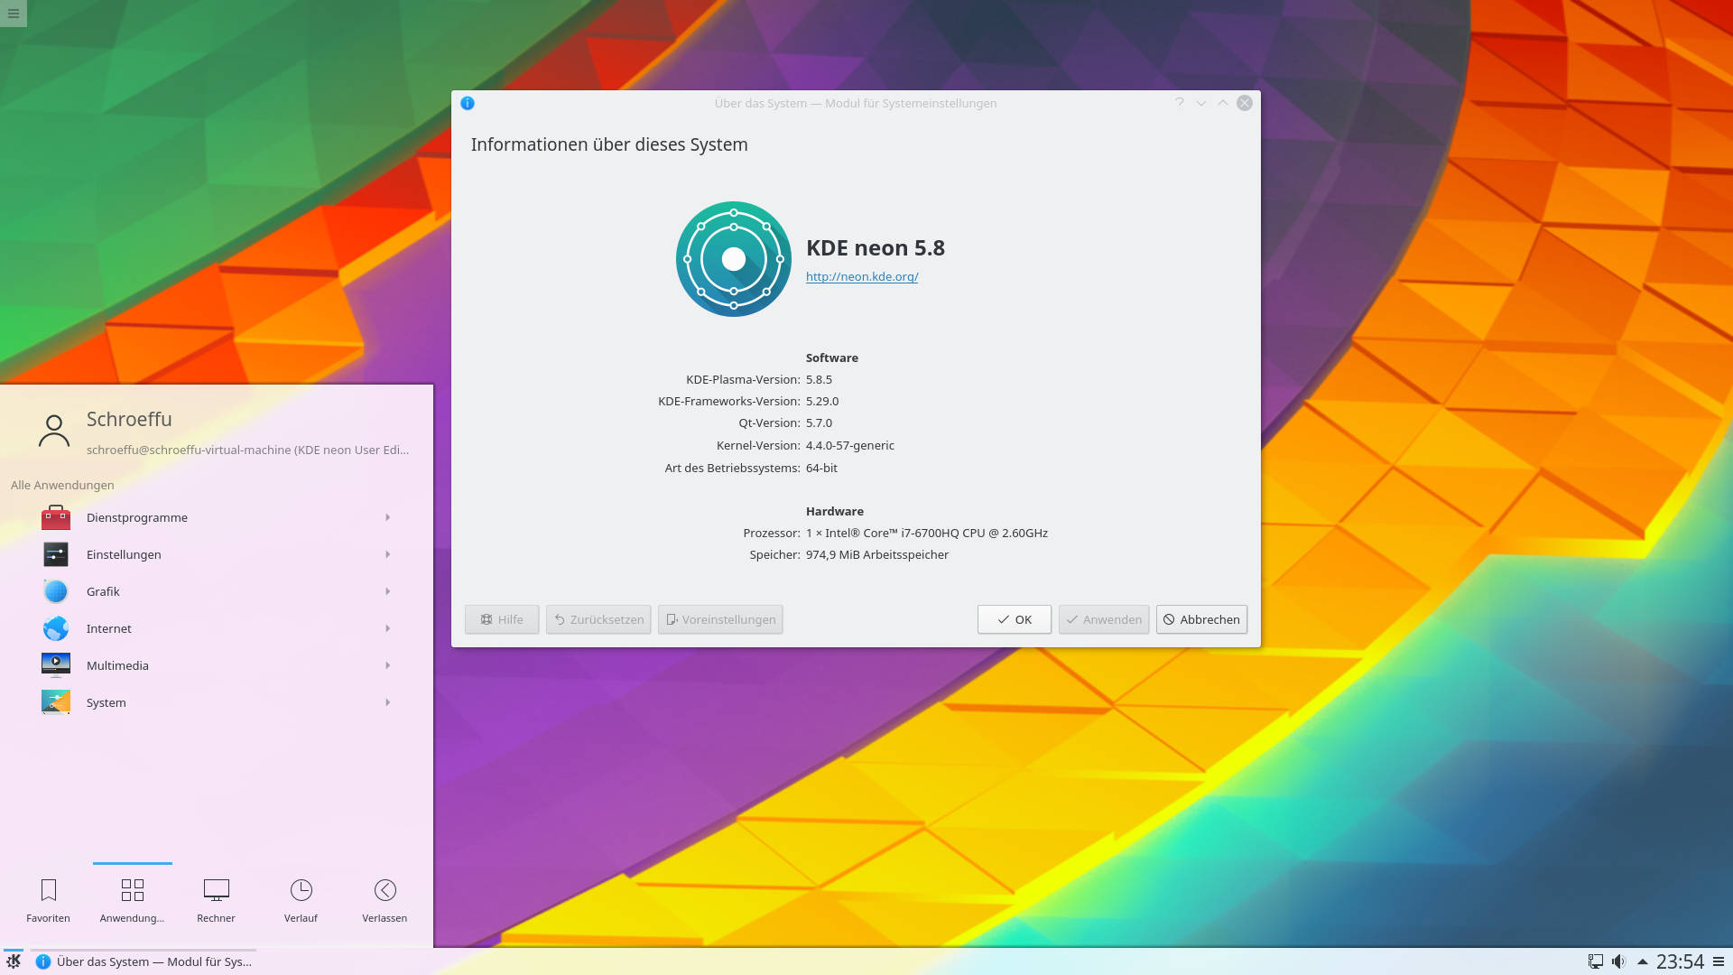1733x975 pixels.
Task: Switch to the Verlassen tab
Action: (x=385, y=901)
